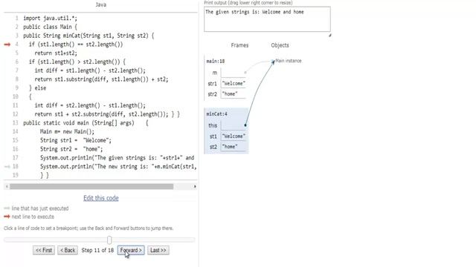Click line 3 minCat method declaration
476x267 pixels.
pyautogui.click(x=89, y=36)
